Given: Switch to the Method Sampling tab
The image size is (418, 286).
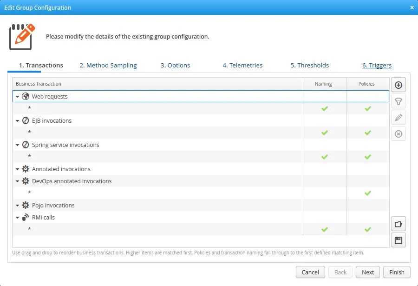Looking at the screenshot, I should click(x=108, y=65).
